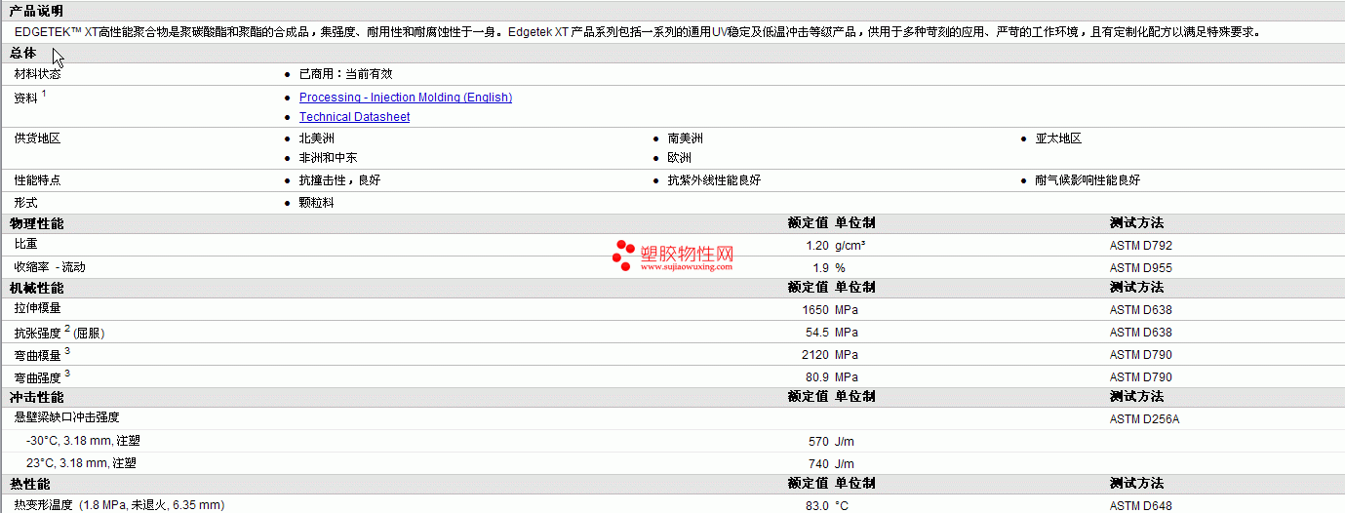Click the 1.20 specific gravity value

817,246
